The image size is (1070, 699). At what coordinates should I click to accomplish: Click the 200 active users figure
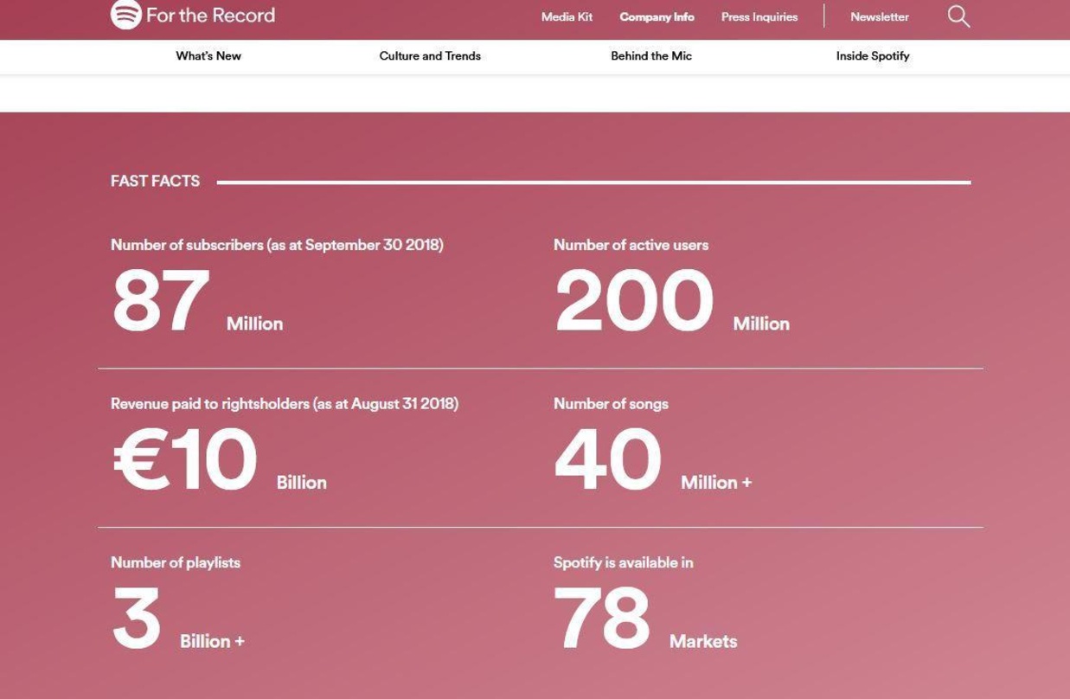[x=634, y=301]
